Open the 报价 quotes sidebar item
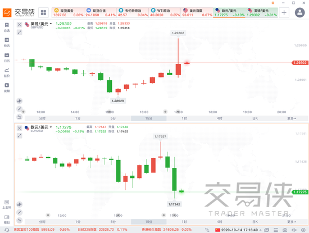 [7, 72]
